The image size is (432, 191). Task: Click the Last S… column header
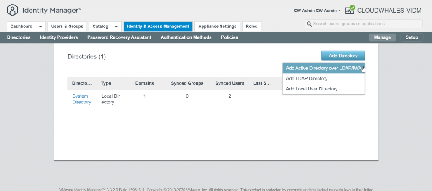(x=262, y=83)
